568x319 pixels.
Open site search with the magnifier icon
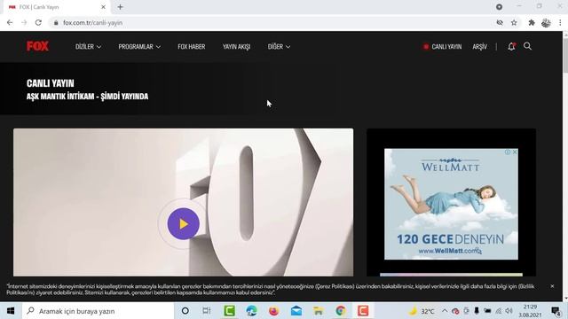pos(527,46)
